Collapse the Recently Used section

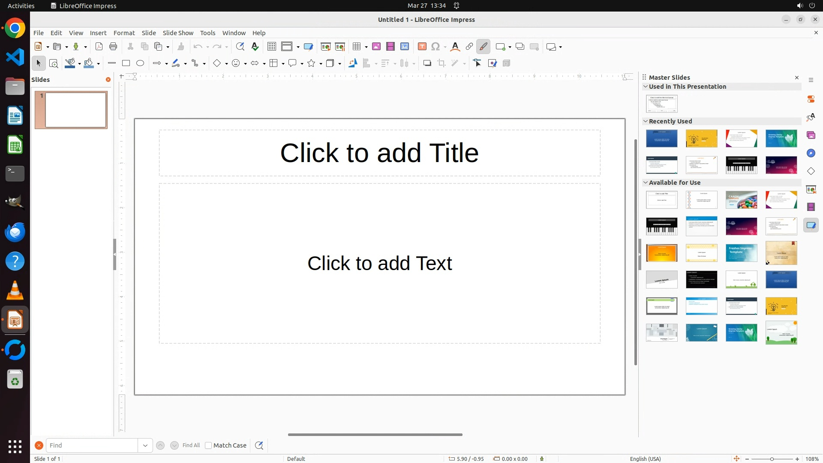[646, 121]
